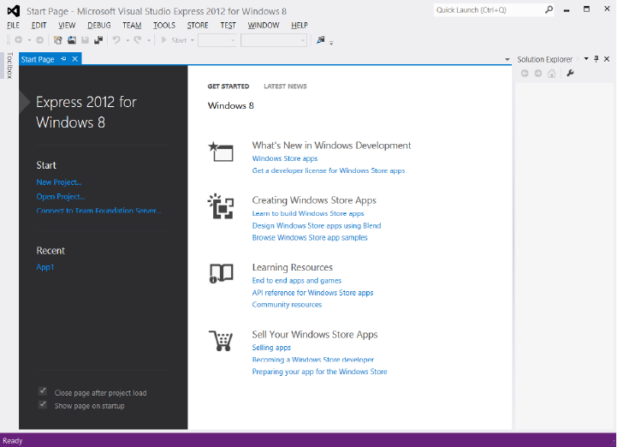This screenshot has height=447, width=617.
Task: Click the Visual Studio logo icon
Action: (14, 10)
